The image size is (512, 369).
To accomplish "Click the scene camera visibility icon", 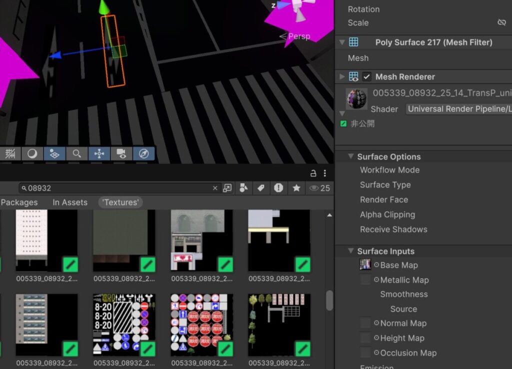I will pyautogui.click(x=121, y=153).
